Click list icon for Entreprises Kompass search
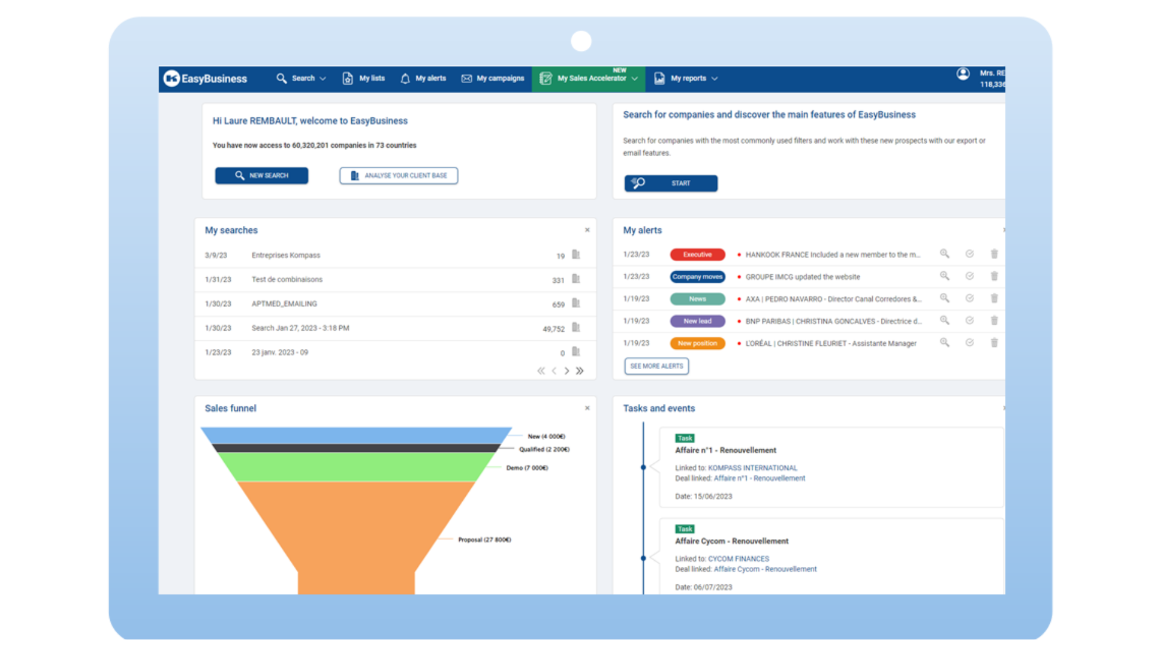Image resolution: width=1163 pixels, height=654 pixels. tap(576, 255)
